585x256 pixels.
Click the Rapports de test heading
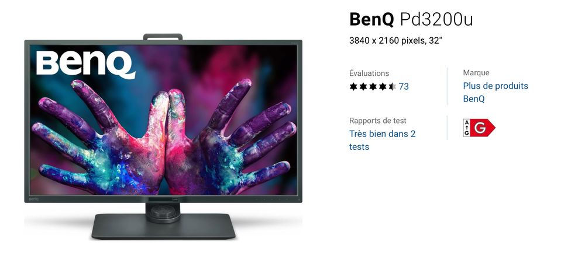(x=377, y=121)
